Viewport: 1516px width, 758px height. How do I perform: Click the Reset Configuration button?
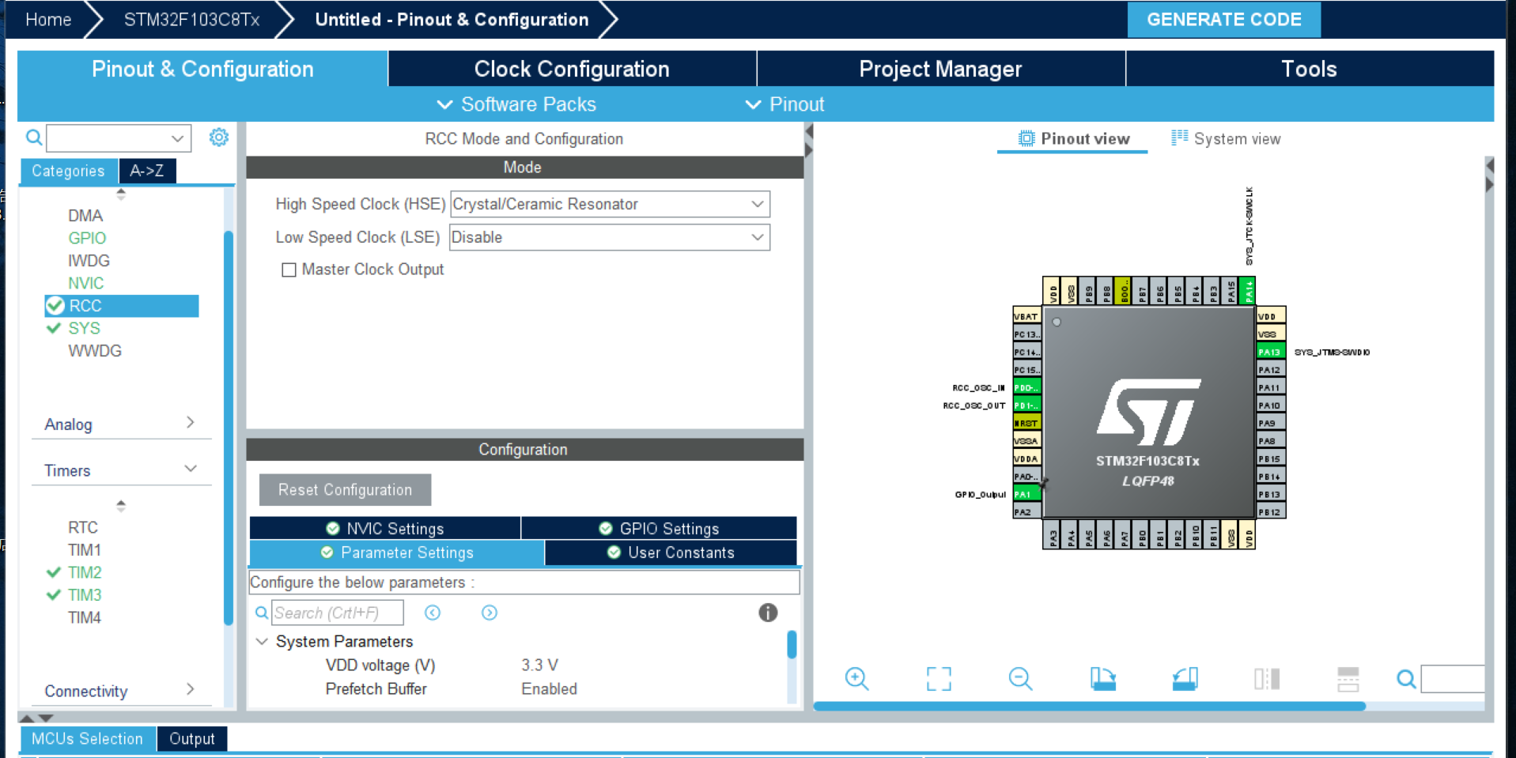pyautogui.click(x=345, y=489)
